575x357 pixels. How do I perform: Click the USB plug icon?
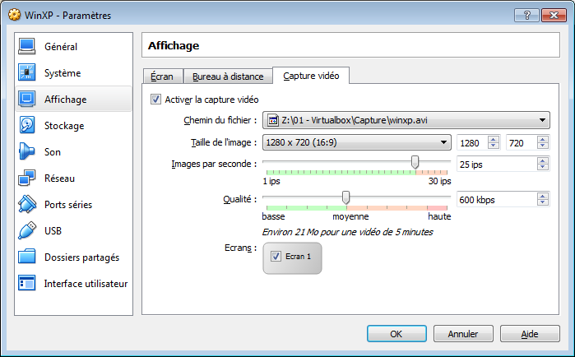point(27,231)
